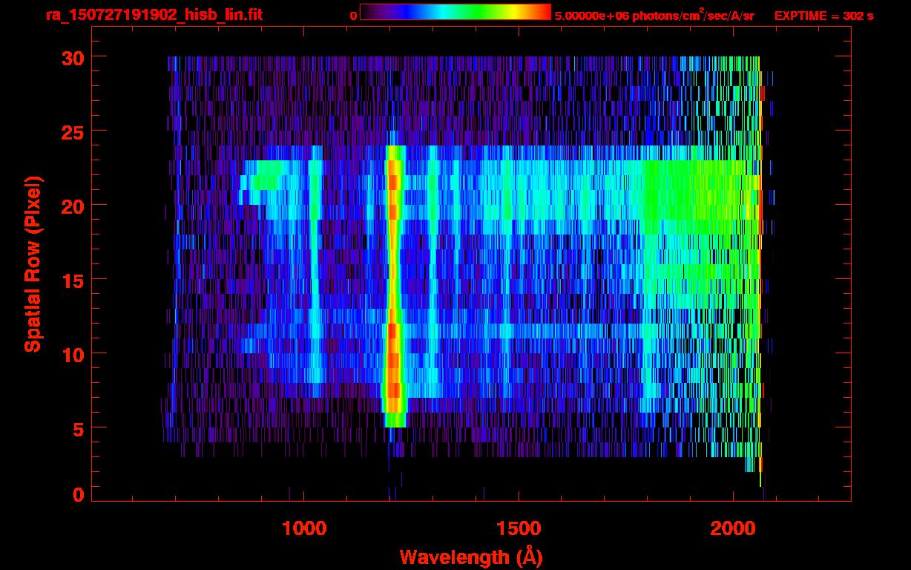This screenshot has width=911, height=570.
Task: Click the 1500 wavelength tick label
Action: [518, 528]
